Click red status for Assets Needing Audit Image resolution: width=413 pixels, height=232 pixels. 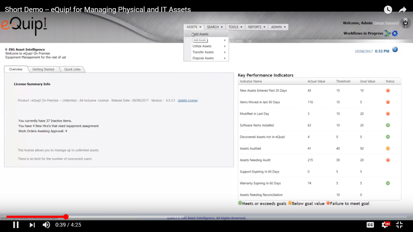[x=388, y=160]
